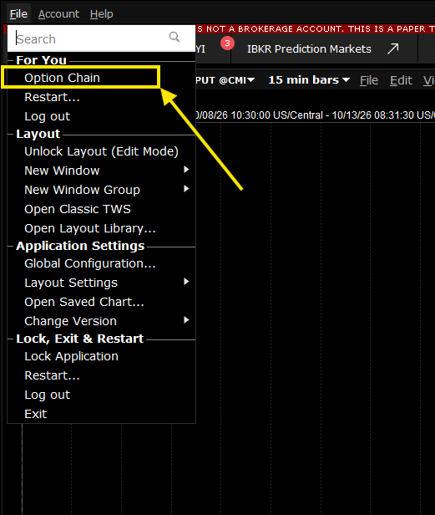Screen dimensions: 435x515
Task: Select Lock Application
Action: tap(101, 356)
